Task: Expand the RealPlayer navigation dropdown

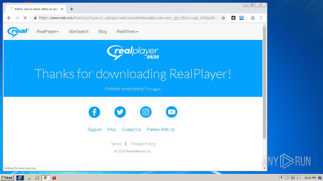Action: click(x=48, y=32)
